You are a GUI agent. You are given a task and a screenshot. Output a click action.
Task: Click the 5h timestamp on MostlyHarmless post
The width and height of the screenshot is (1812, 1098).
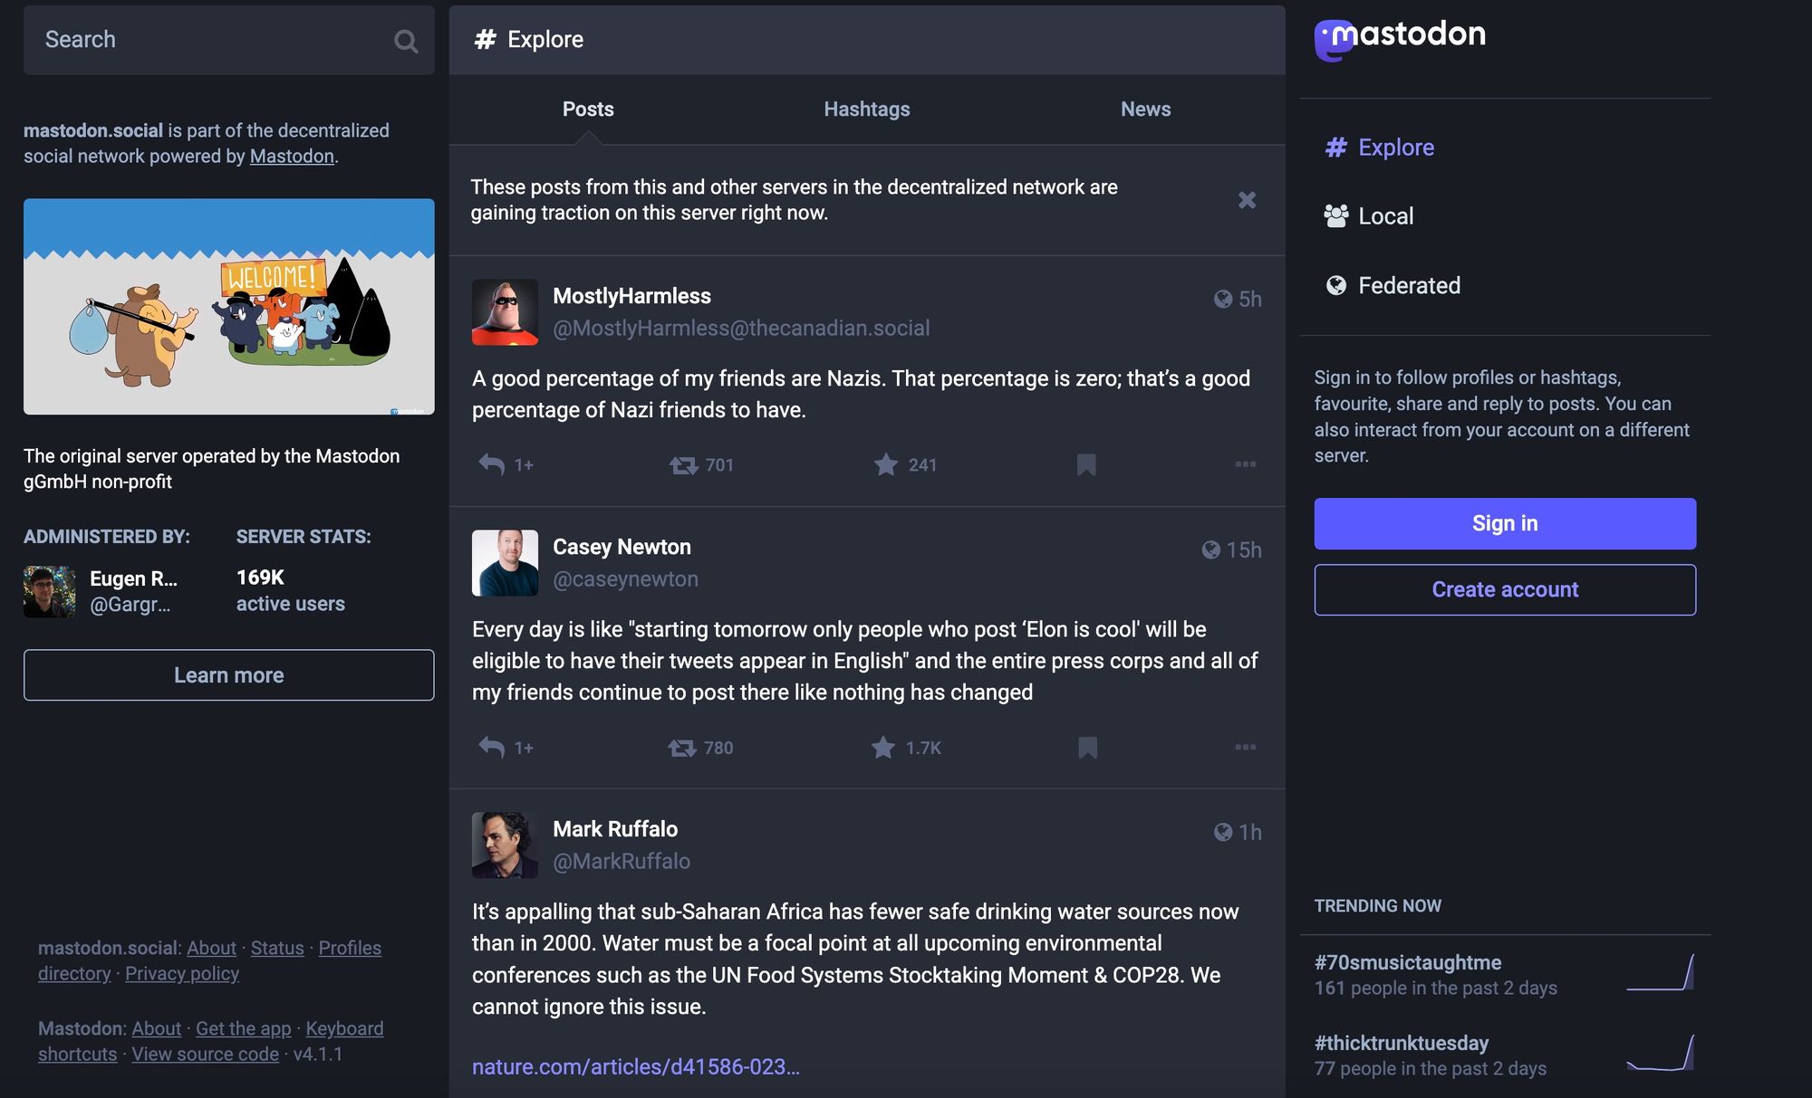click(x=1249, y=300)
